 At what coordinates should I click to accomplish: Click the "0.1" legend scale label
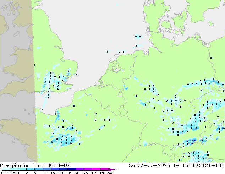pos(4,173)
